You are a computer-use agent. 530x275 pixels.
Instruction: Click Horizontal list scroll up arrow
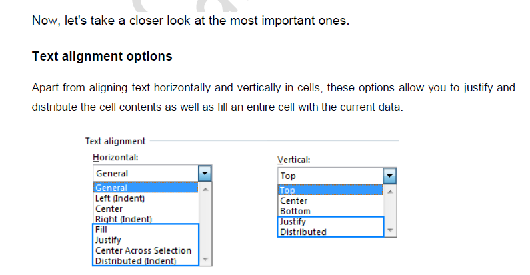pyautogui.click(x=205, y=189)
